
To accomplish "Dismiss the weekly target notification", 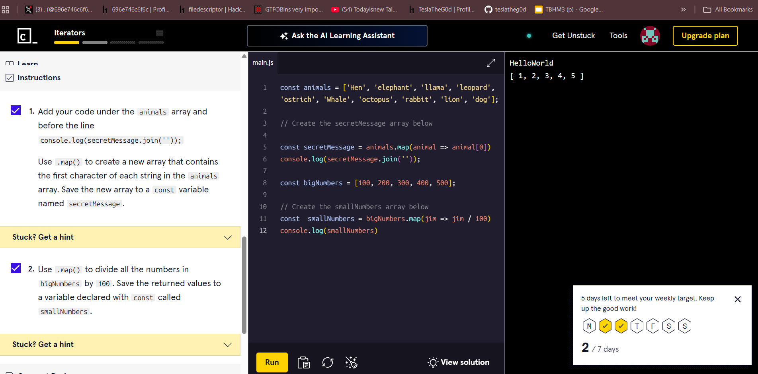I will (x=737, y=299).
